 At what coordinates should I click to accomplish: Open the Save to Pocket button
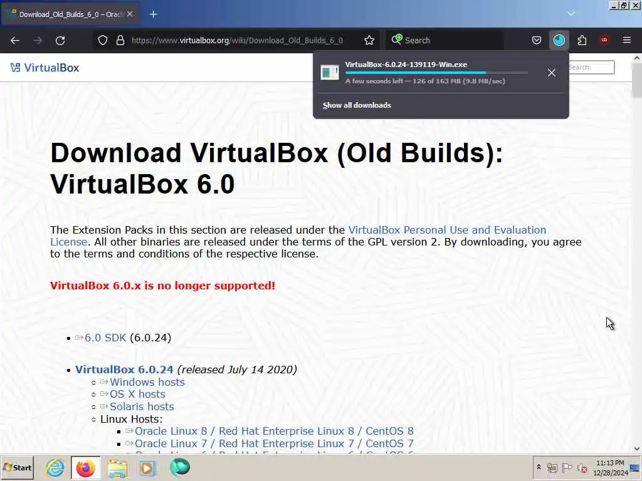[x=537, y=40]
